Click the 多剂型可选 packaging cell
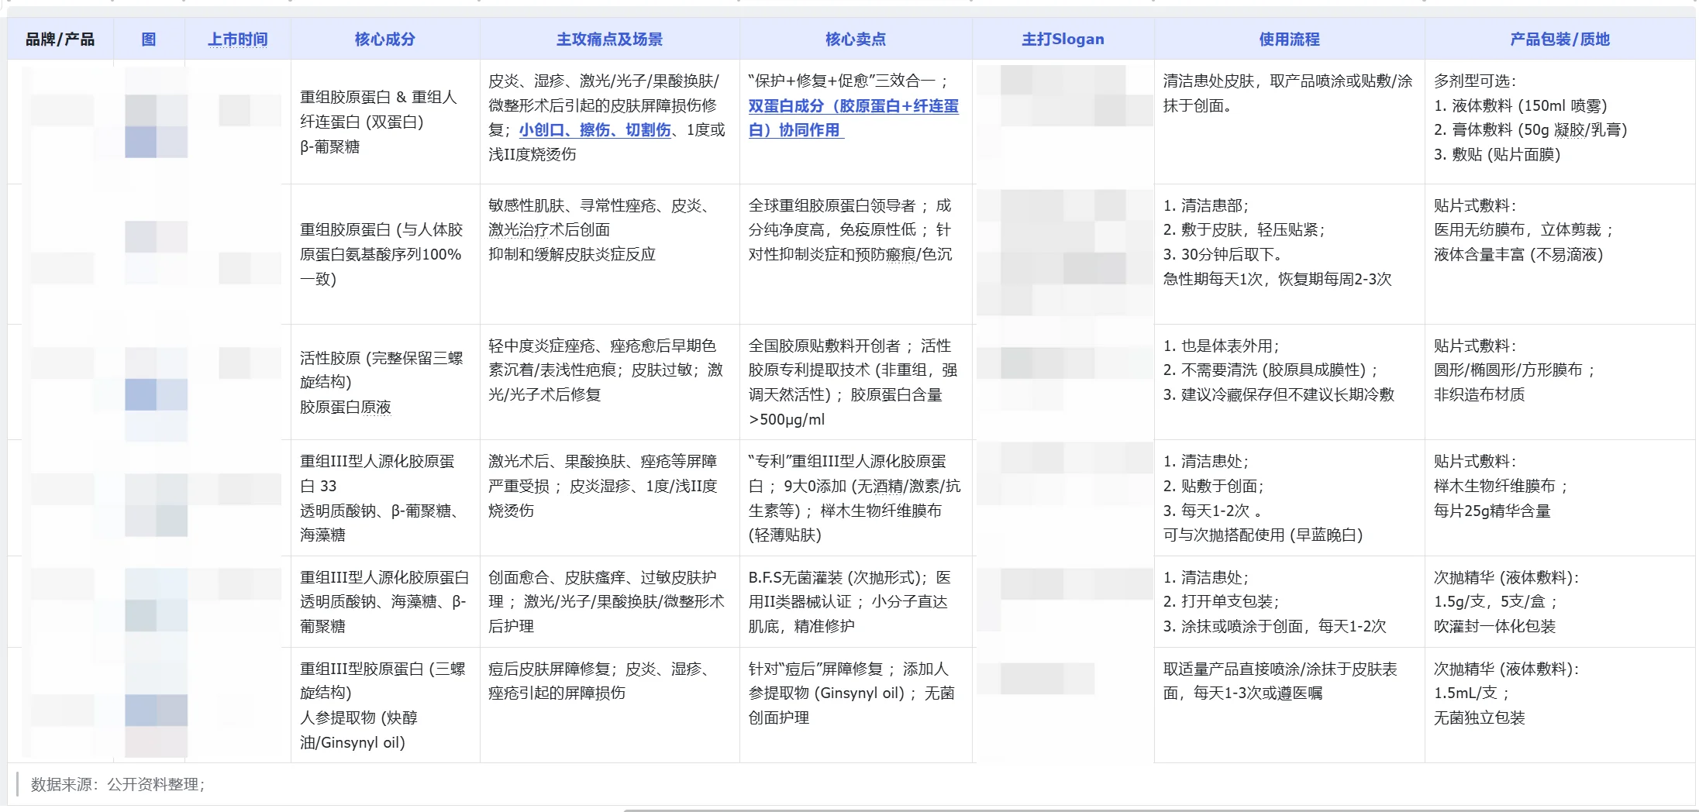Image resolution: width=1699 pixels, height=812 pixels. click(1559, 122)
